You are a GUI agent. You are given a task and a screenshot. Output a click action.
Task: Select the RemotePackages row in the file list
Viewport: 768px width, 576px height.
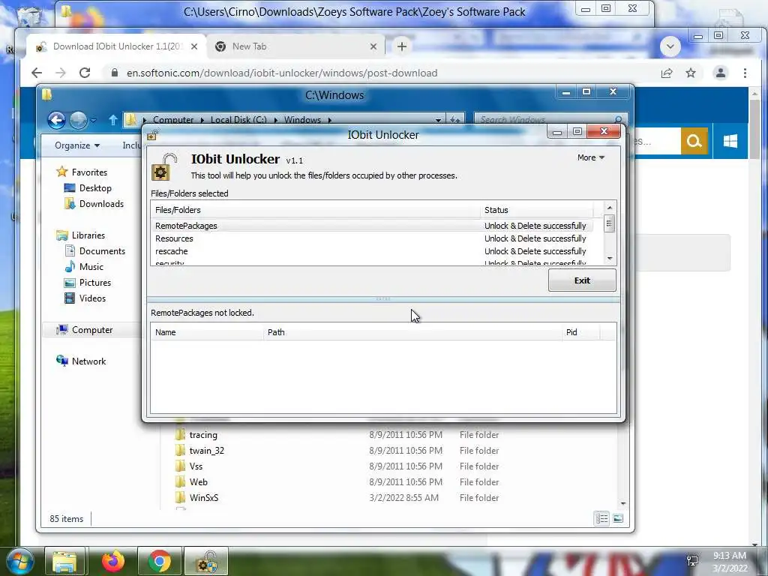[x=371, y=226]
